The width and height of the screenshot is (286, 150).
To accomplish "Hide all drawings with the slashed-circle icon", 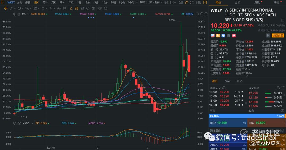I will pos(88,8).
